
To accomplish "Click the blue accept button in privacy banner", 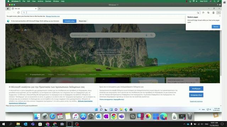I will point(196,89).
